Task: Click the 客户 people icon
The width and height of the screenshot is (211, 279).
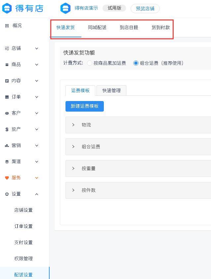Action: (7, 113)
